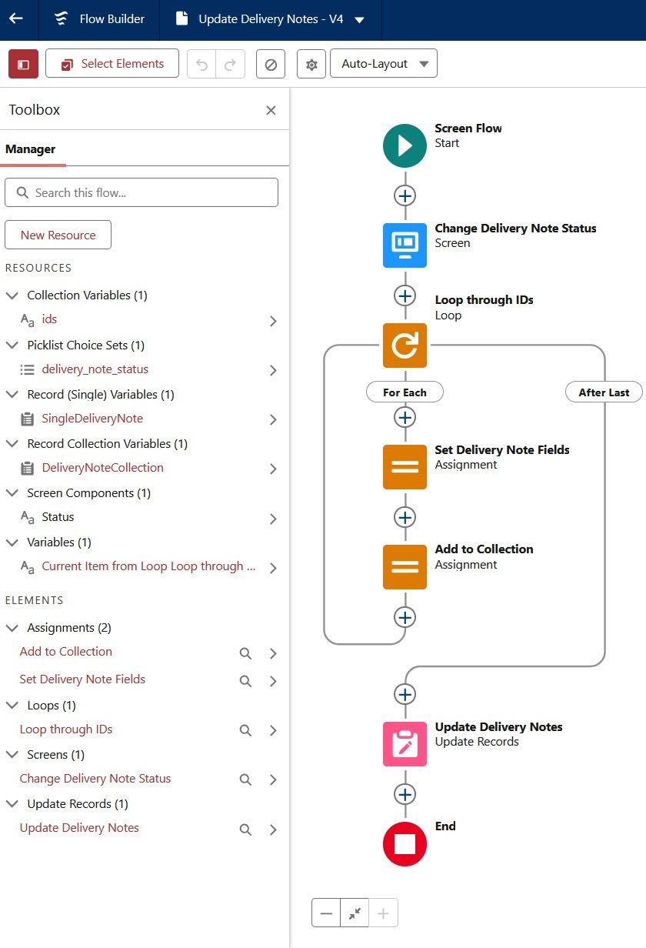Add element under the For Each label
Viewport: 646px width, 948px height.
click(x=405, y=417)
